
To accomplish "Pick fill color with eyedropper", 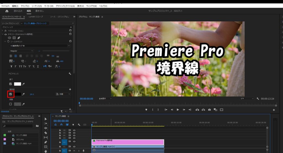I will tap(23, 84).
